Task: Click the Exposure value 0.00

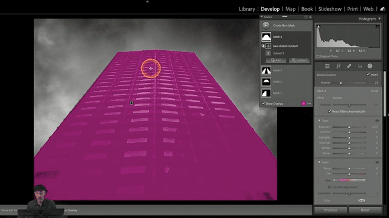Action: coord(375,127)
